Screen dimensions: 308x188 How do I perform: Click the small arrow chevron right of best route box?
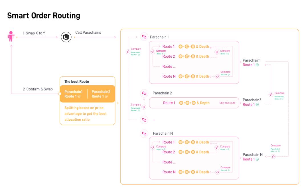pos(118,103)
